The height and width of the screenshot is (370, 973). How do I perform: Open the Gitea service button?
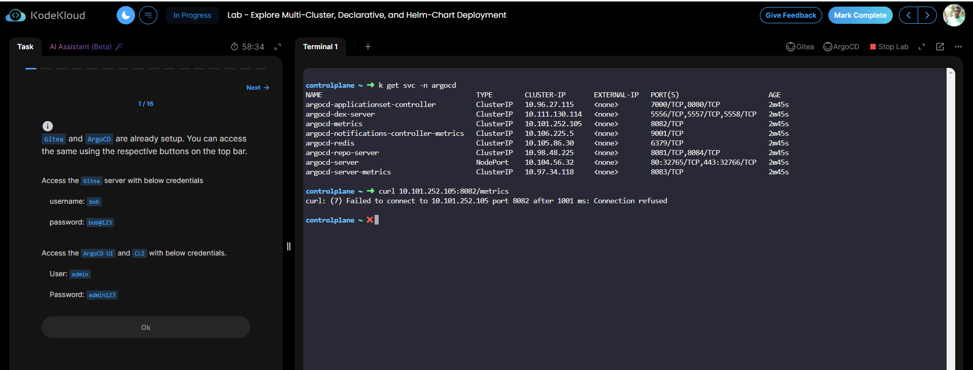pos(800,47)
